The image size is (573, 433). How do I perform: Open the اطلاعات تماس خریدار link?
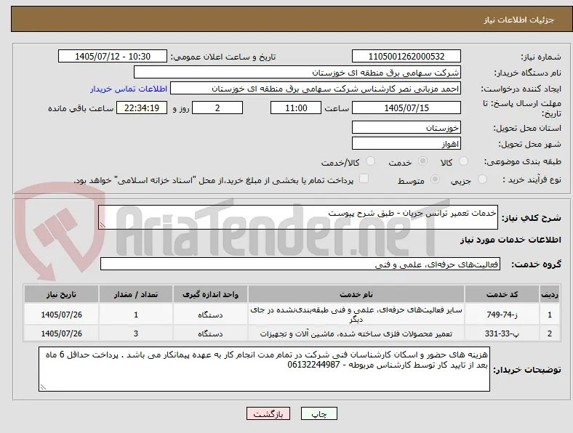pos(129,89)
